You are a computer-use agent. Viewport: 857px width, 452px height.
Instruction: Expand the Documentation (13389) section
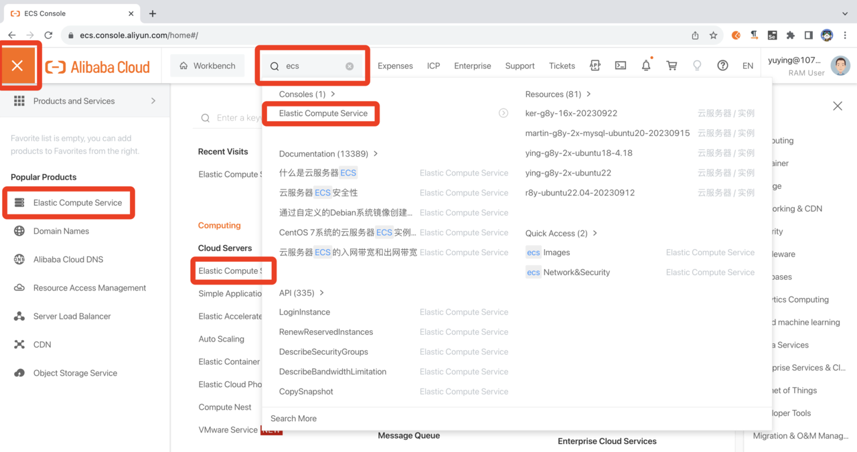tap(326, 153)
